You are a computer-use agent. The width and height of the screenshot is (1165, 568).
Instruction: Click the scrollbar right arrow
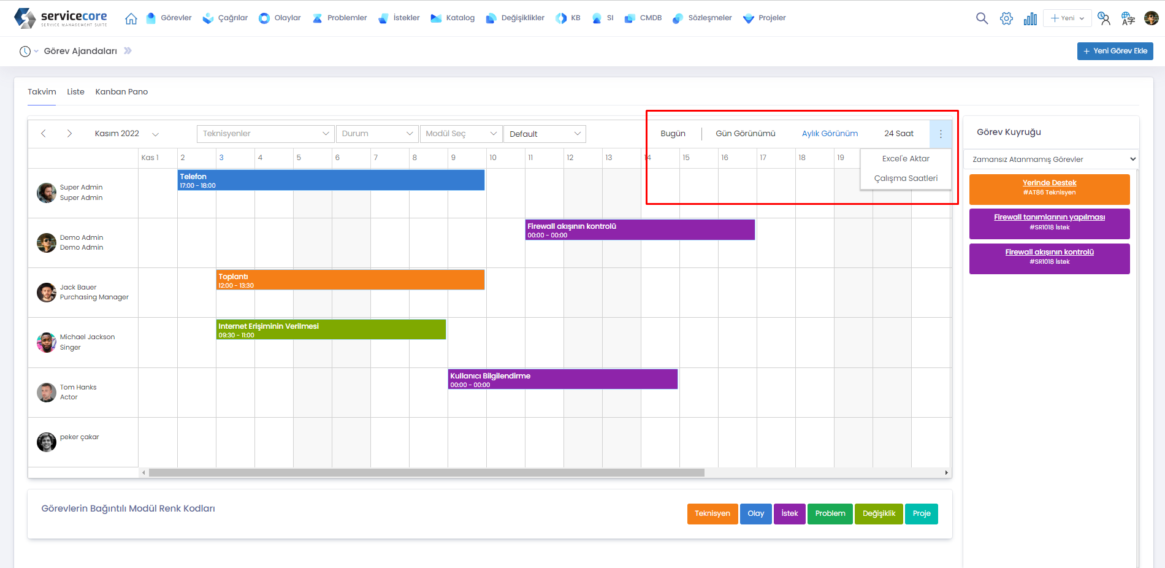(x=947, y=472)
